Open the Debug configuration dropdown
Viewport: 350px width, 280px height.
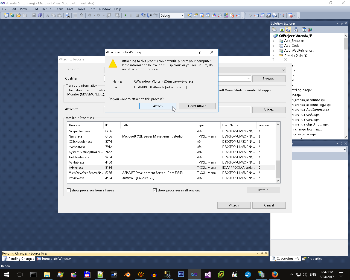point(182,16)
